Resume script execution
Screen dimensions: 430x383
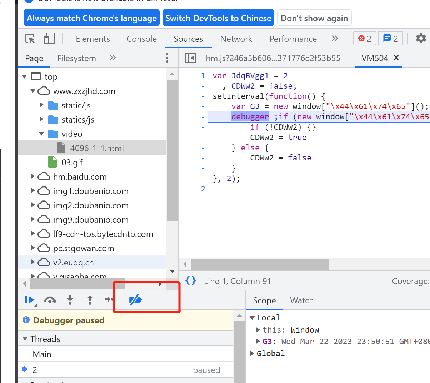click(30, 300)
